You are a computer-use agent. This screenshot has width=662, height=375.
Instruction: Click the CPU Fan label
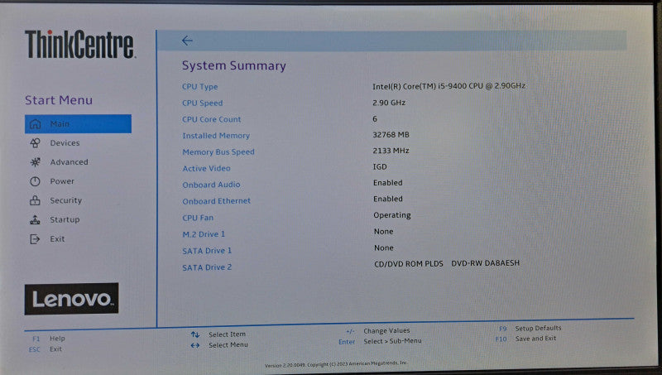pos(198,218)
